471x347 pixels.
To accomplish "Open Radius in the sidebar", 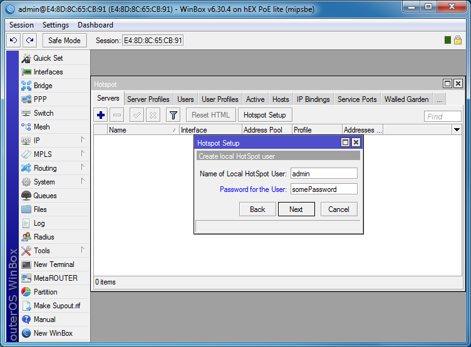I will 54,237.
